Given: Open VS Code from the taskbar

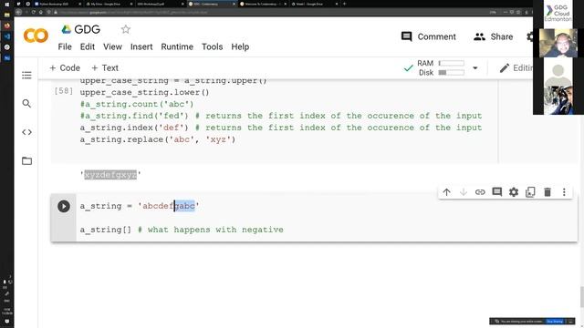Looking at the screenshot, I should [6, 36].
